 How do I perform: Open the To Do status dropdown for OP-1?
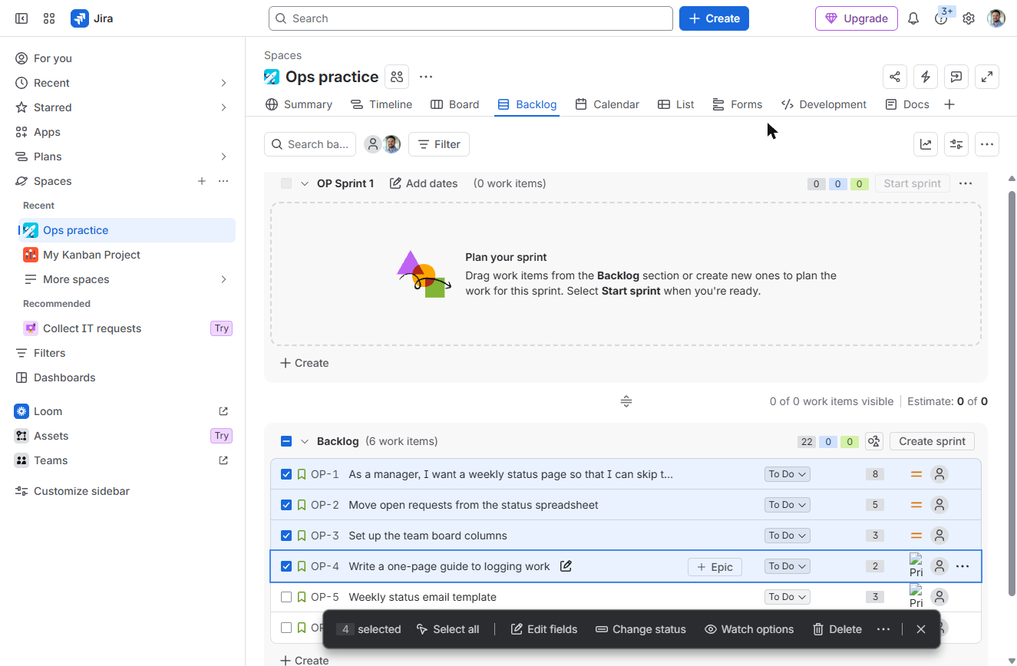(x=788, y=474)
